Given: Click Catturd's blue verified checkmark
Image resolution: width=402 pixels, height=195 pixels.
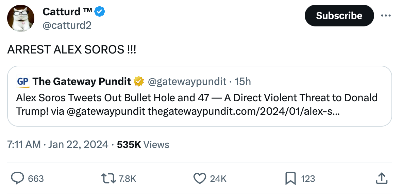Looking at the screenshot, I should coord(99,11).
